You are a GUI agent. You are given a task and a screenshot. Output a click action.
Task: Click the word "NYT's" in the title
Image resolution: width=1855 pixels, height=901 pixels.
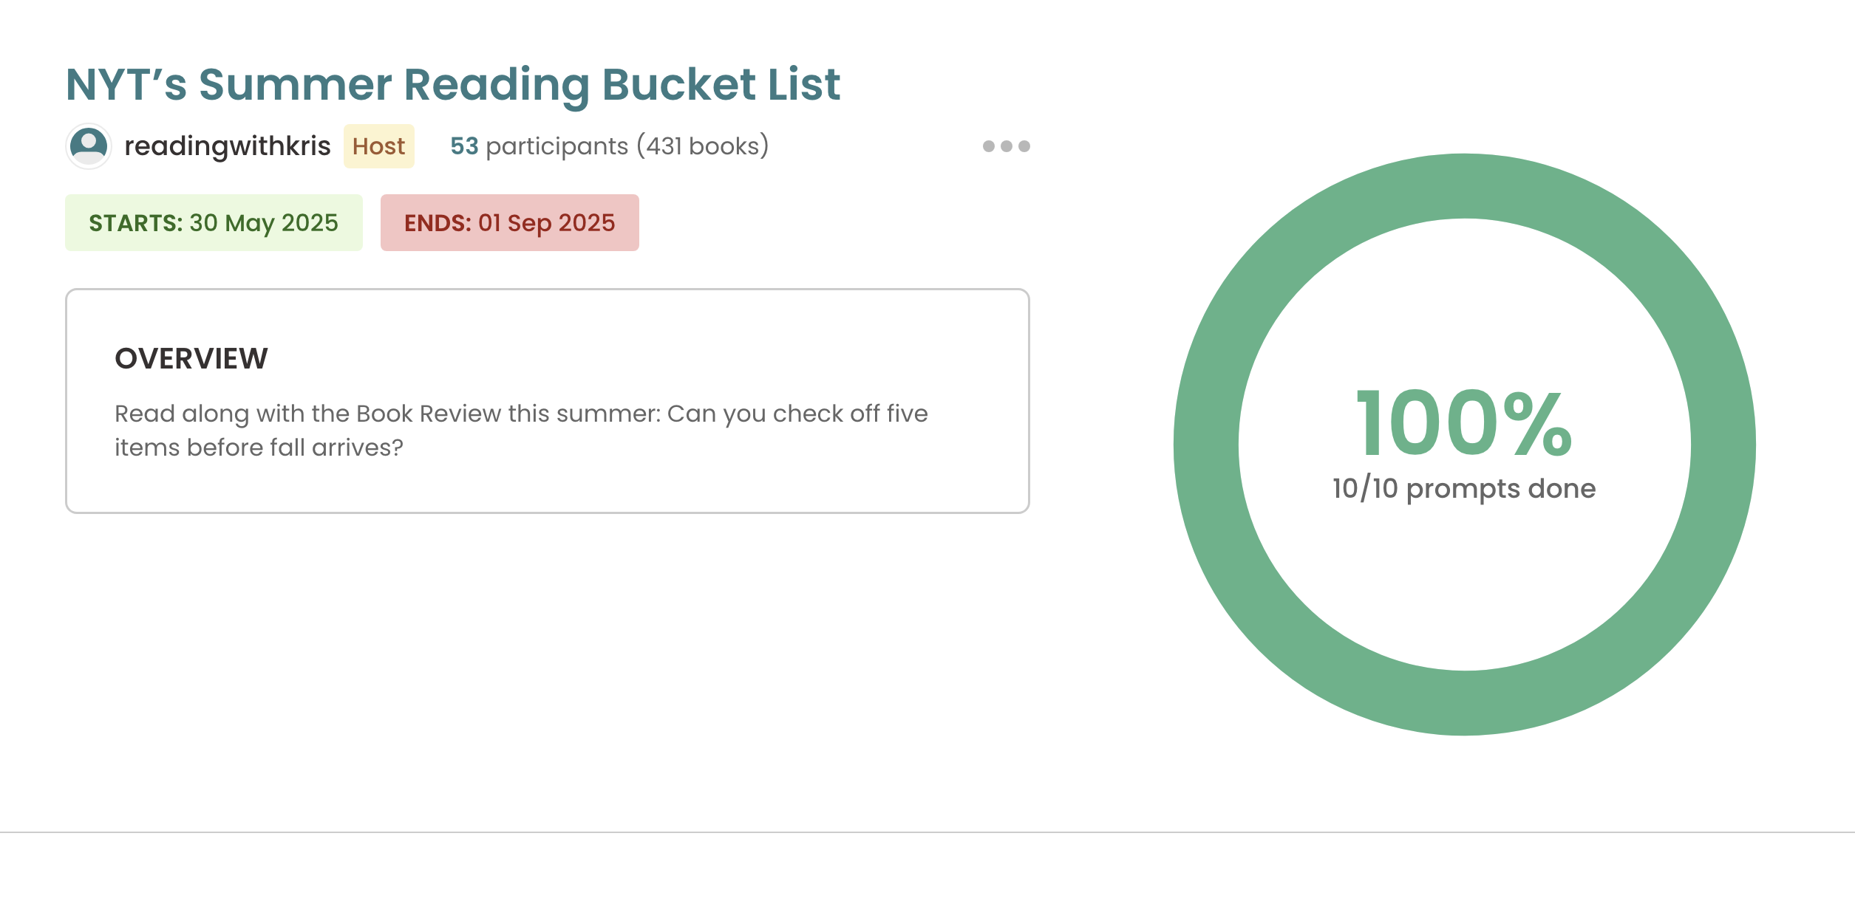[126, 84]
